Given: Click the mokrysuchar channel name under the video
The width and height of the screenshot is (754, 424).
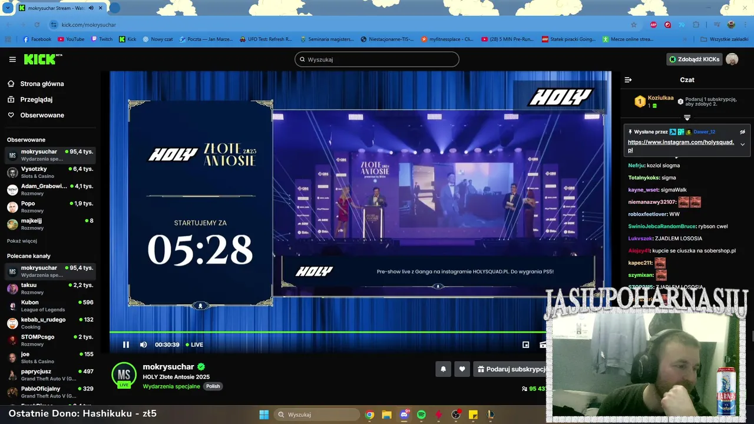Looking at the screenshot, I should (x=168, y=366).
